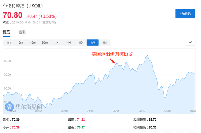This screenshot has width=201, height=133.
Task: Set chart interval to 1M
Action: [x=105, y=42]
